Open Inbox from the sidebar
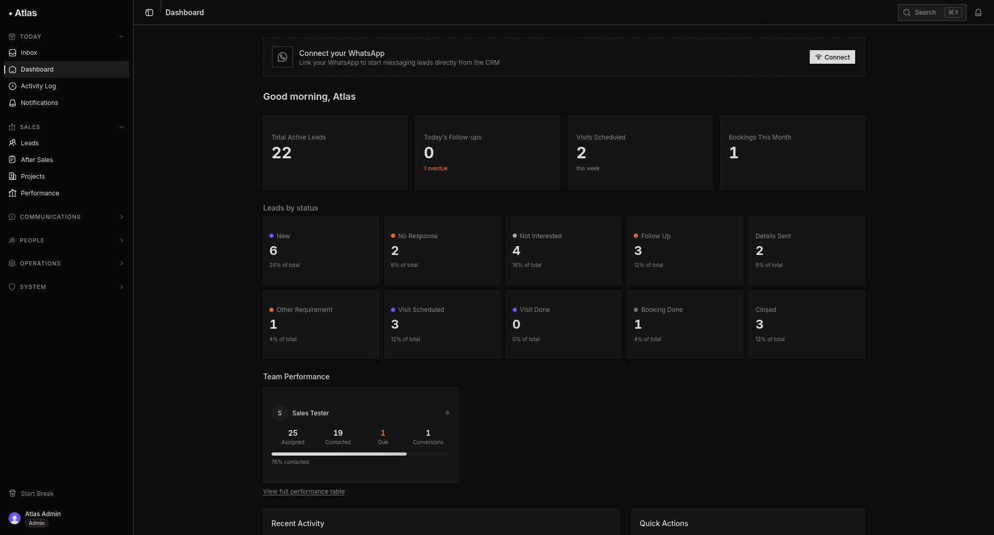The width and height of the screenshot is (994, 535). (66, 53)
